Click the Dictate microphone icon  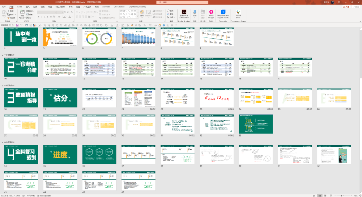pos(195,12)
